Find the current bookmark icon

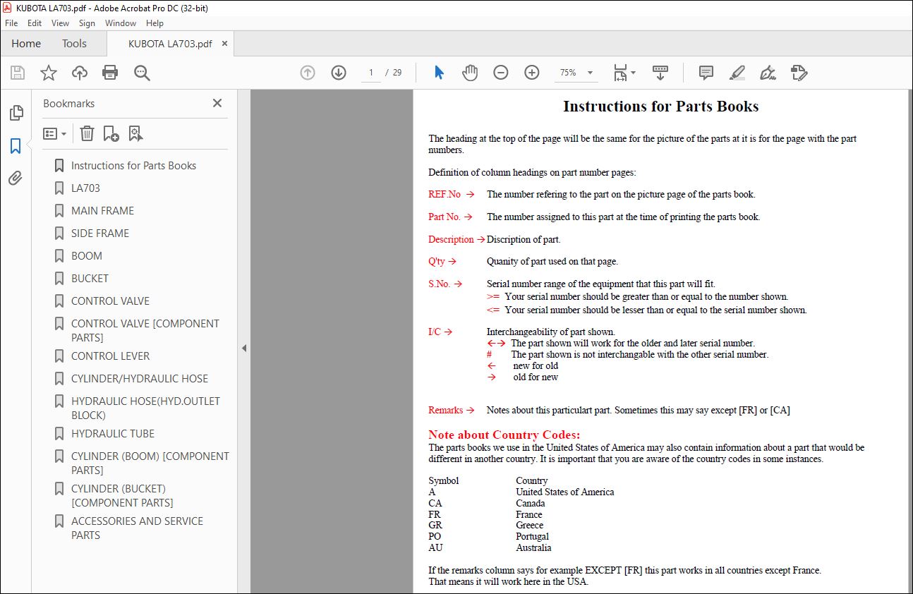coord(136,133)
